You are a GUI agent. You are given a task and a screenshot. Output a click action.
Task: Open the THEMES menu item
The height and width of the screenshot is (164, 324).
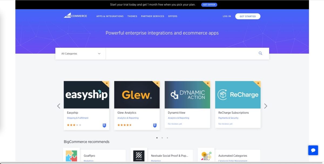tap(132, 16)
